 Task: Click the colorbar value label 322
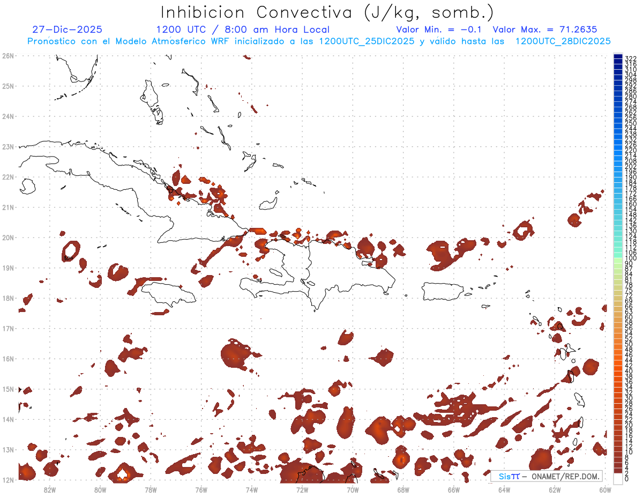click(631, 58)
